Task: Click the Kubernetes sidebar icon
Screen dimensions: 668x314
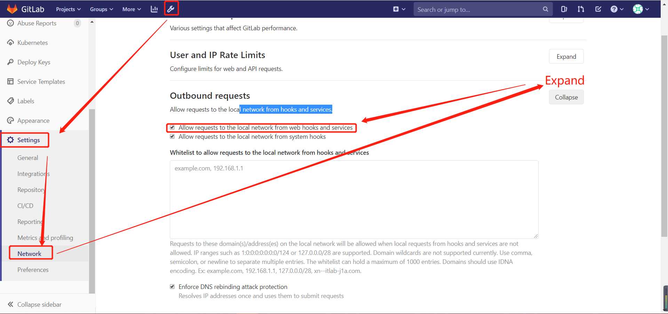Action: click(x=10, y=42)
